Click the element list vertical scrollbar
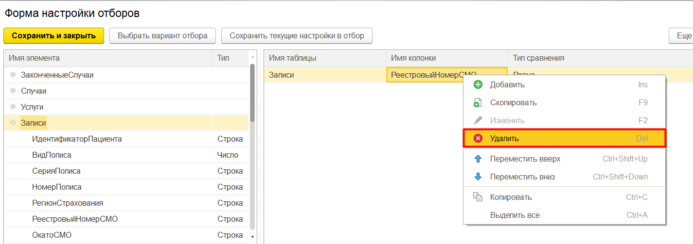 252,146
